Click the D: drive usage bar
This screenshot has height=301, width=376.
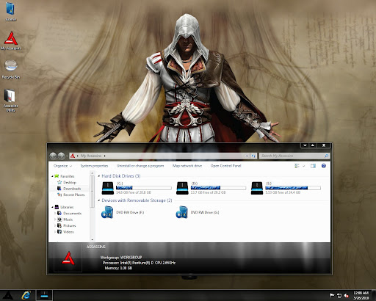tap(218, 188)
